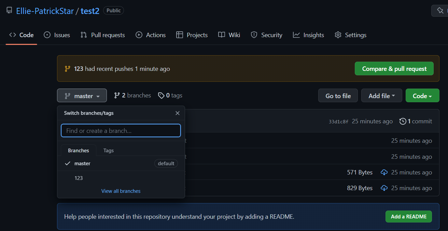This screenshot has height=231, width=448.
Task: Click the default badge beside master
Action: coord(166,164)
